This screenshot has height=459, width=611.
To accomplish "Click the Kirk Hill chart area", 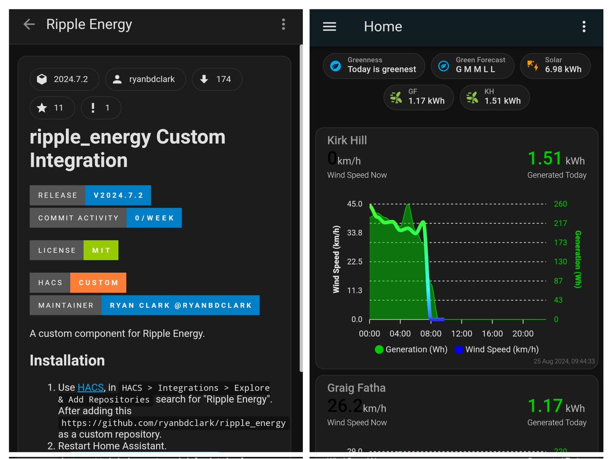I will [457, 262].
